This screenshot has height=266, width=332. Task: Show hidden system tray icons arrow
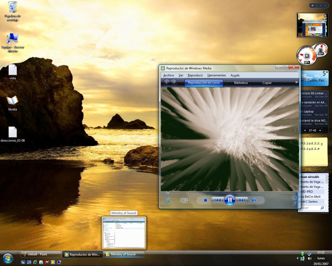pos(298,258)
